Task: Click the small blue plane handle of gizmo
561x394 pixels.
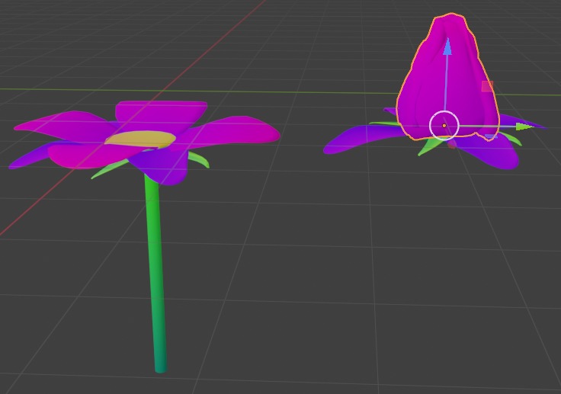Action: pos(491,136)
